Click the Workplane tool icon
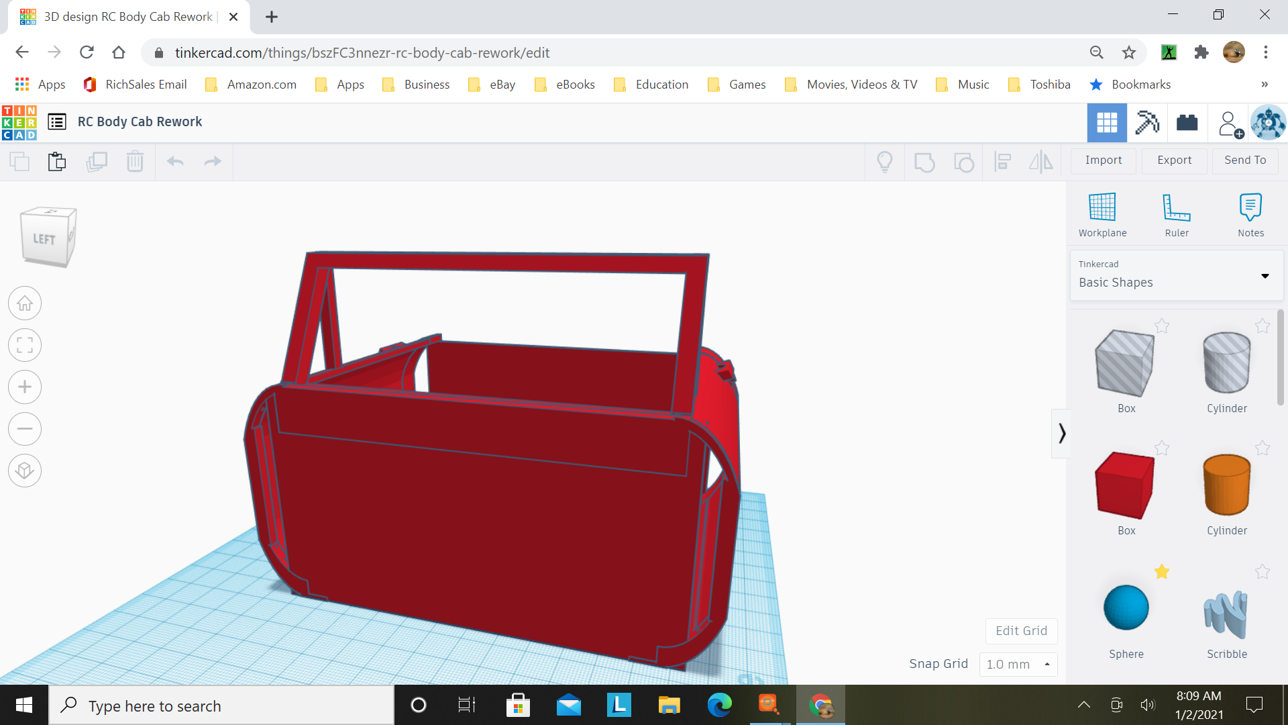This screenshot has width=1288, height=725. click(x=1102, y=208)
